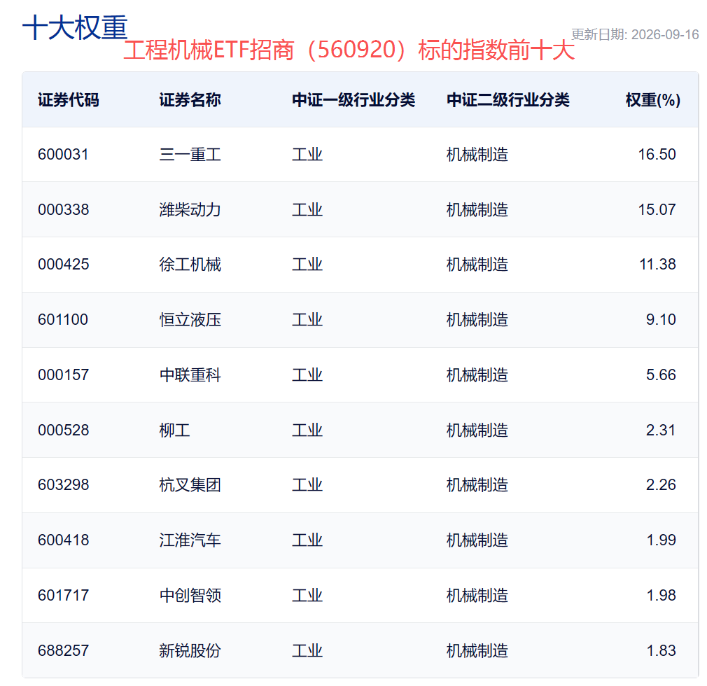Click the weight value 2.26

click(x=661, y=485)
